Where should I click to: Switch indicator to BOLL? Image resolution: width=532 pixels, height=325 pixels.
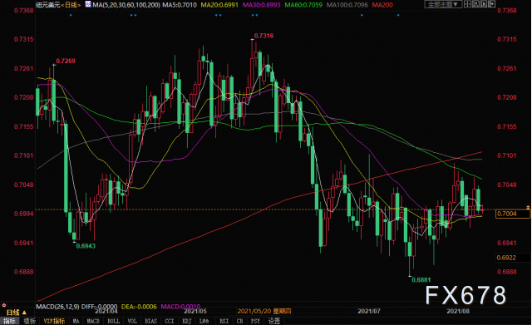point(113,321)
